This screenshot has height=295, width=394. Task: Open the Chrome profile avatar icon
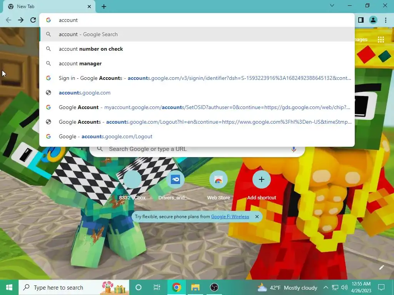pyautogui.click(x=373, y=20)
